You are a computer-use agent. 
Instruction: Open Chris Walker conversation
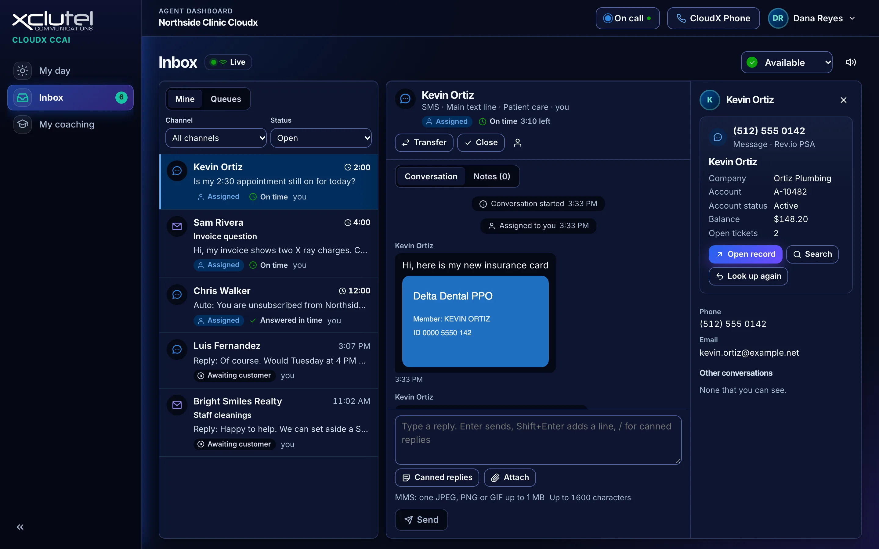[269, 305]
